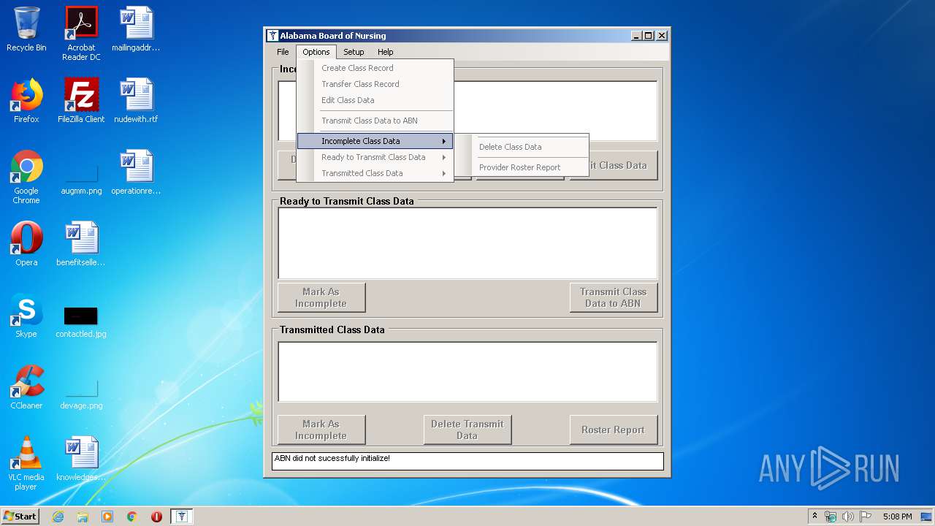Choose Create Class Record menu entry
This screenshot has height=526, width=935.
pyautogui.click(x=375, y=68)
